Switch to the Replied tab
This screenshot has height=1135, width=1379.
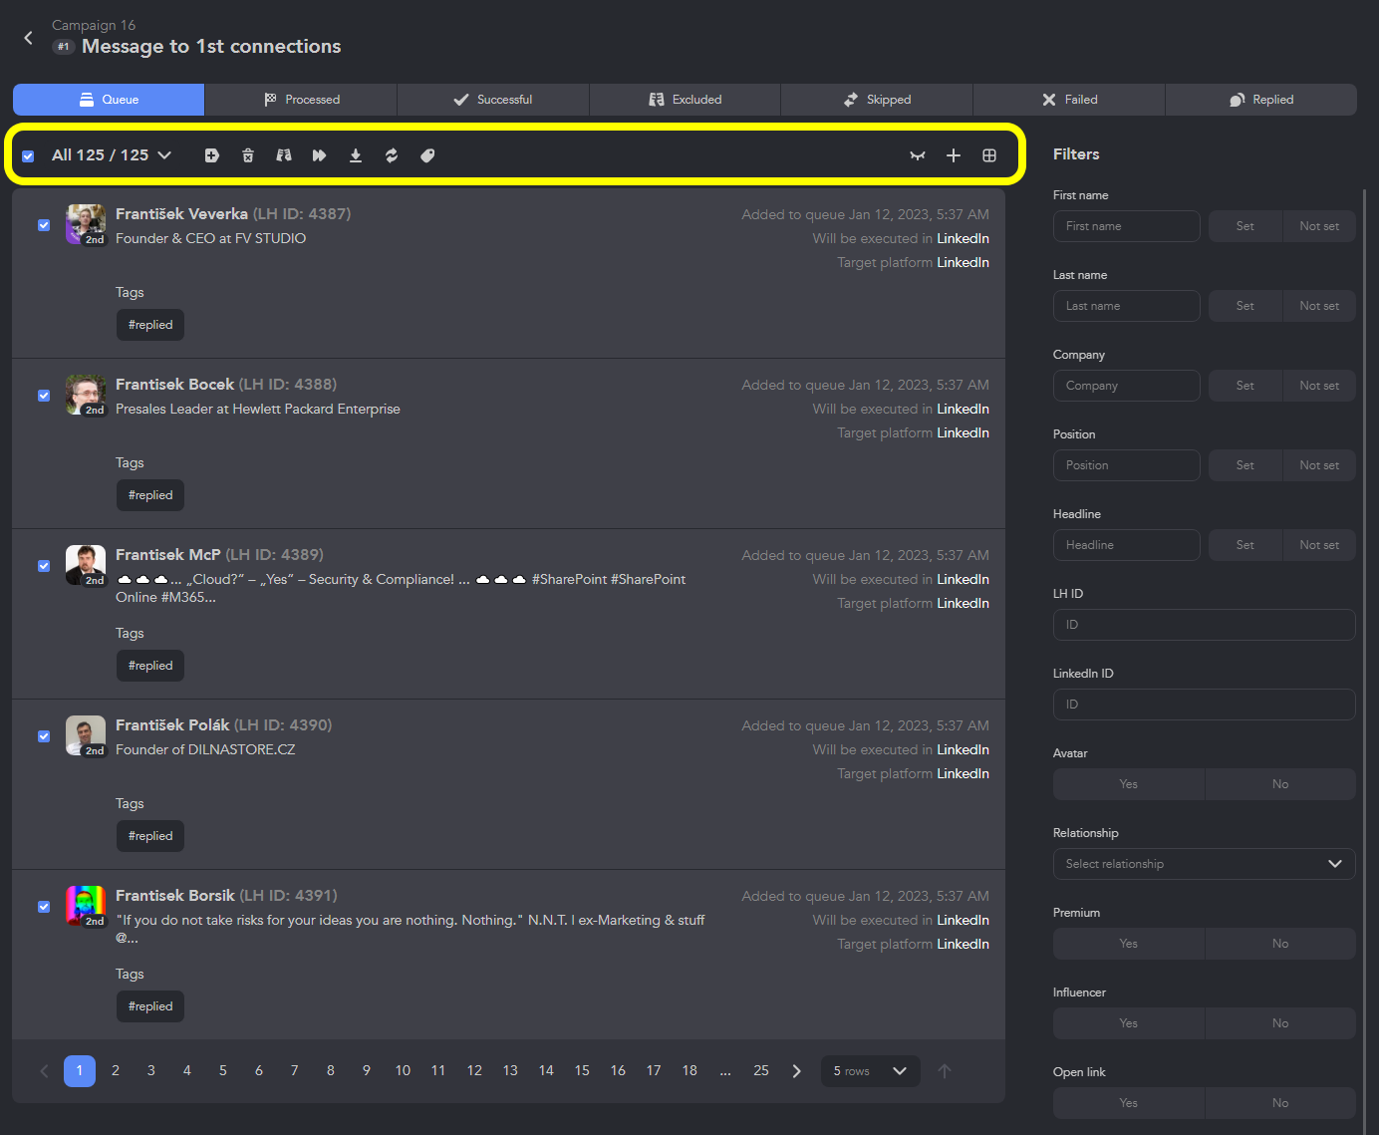(1261, 100)
